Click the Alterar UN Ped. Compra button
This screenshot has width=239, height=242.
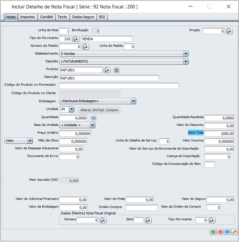99,110
